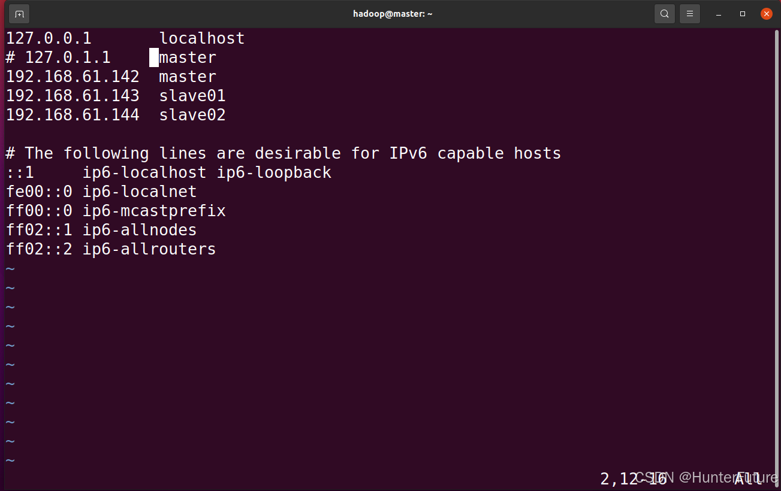The width and height of the screenshot is (781, 491).
Task: Open the hamburger menu
Action: 690,14
